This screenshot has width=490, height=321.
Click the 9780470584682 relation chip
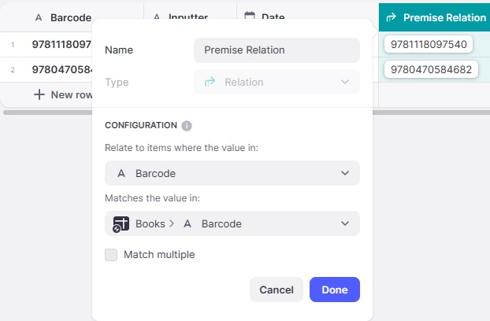pyautogui.click(x=431, y=69)
